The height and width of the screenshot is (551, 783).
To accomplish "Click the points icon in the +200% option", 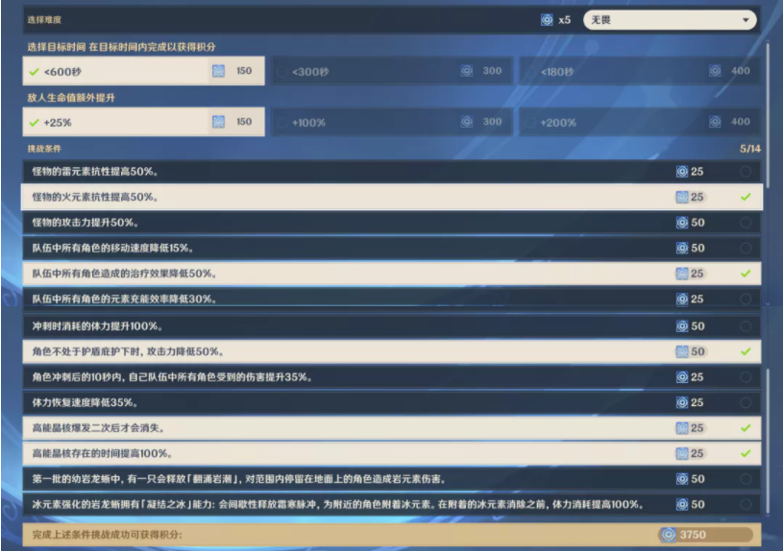I will (715, 122).
